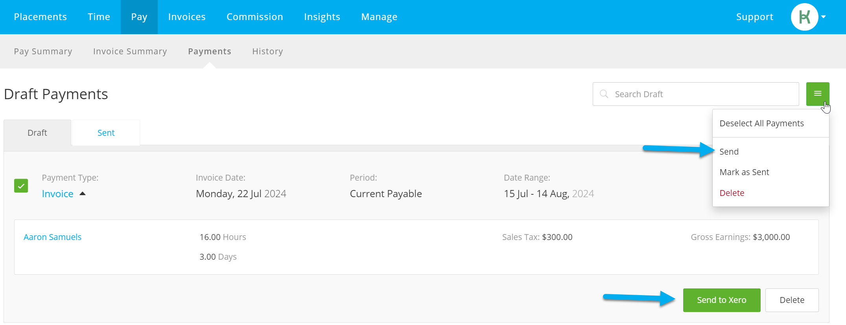Choose Mark as Sent option
The height and width of the screenshot is (325, 846).
(x=744, y=172)
